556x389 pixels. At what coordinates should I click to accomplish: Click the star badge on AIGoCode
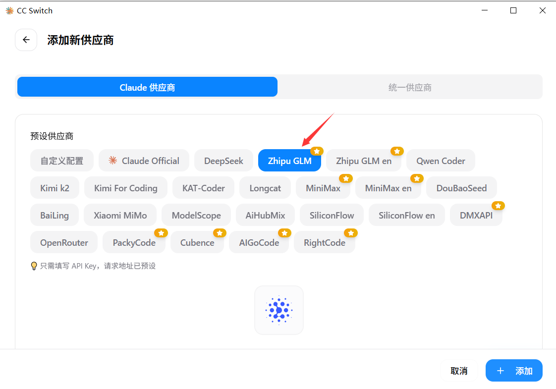(x=284, y=233)
